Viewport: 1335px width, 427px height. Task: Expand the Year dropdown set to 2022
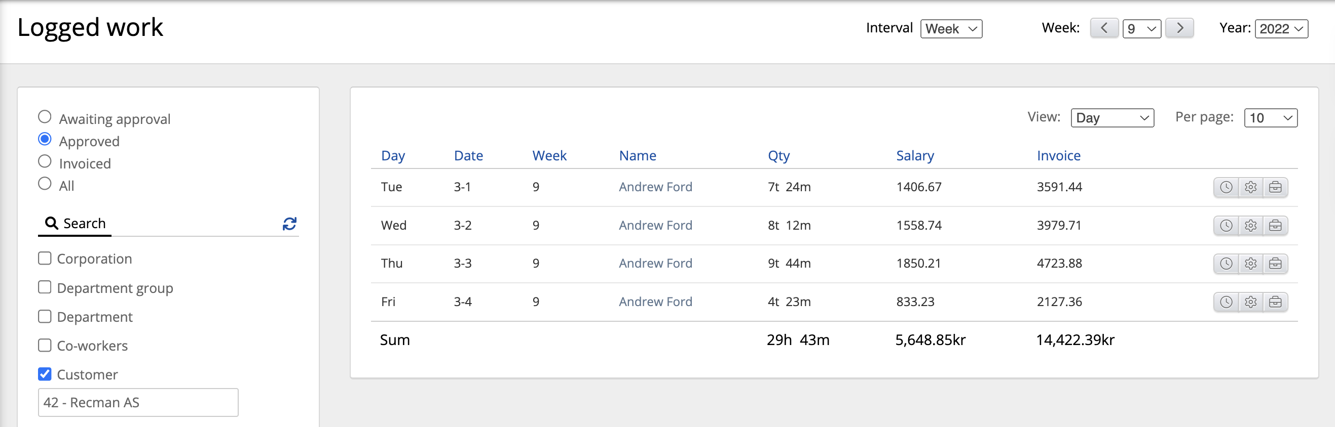[1281, 29]
